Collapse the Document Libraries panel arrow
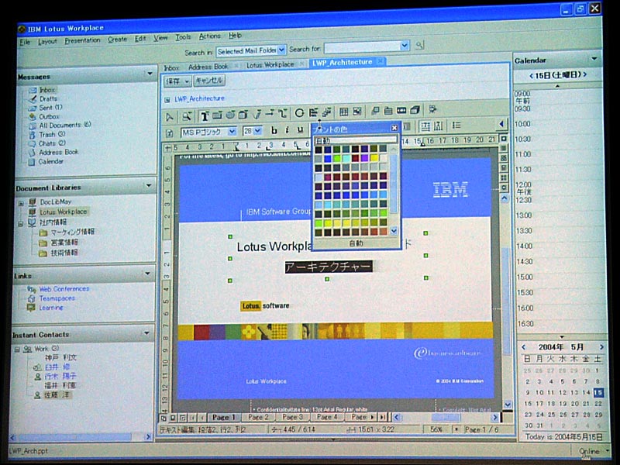Screen dimensions: 620x465 coord(149,185)
